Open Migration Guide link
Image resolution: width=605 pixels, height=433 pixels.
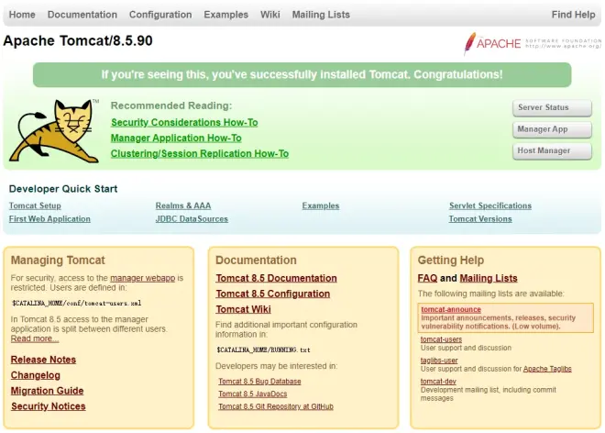pos(47,391)
